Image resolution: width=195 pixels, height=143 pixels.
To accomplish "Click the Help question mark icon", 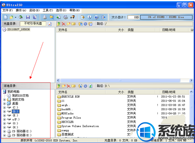I will pos(96,17).
